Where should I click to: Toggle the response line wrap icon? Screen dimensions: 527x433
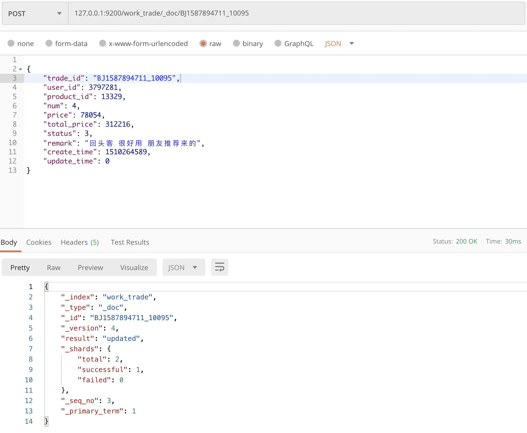220,267
